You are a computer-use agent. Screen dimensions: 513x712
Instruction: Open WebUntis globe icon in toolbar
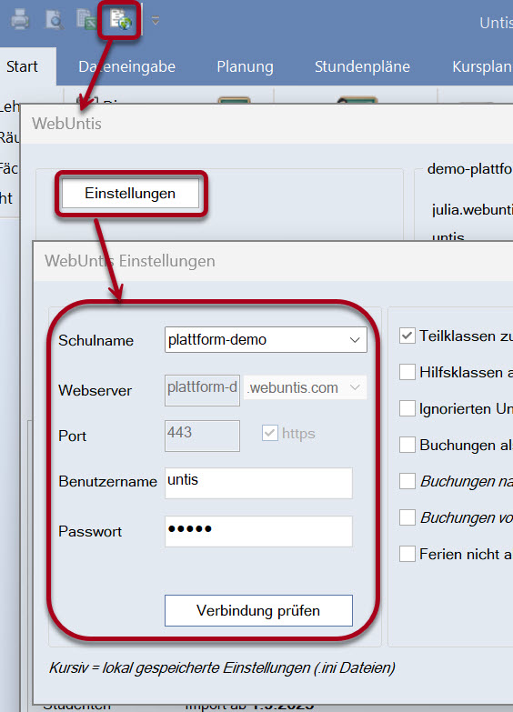coord(121,20)
